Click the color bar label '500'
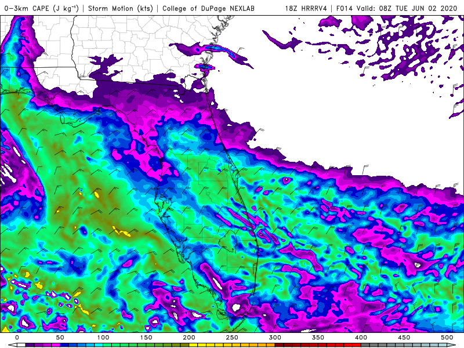This screenshot has height=348, width=464. 447,338
